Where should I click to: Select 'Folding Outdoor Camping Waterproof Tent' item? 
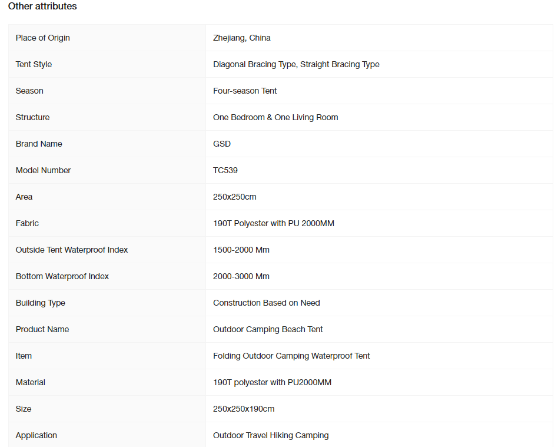coord(291,356)
